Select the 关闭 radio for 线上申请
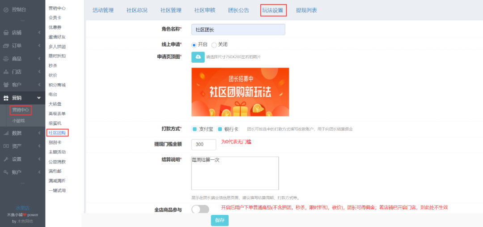The image size is (483, 227). point(214,45)
